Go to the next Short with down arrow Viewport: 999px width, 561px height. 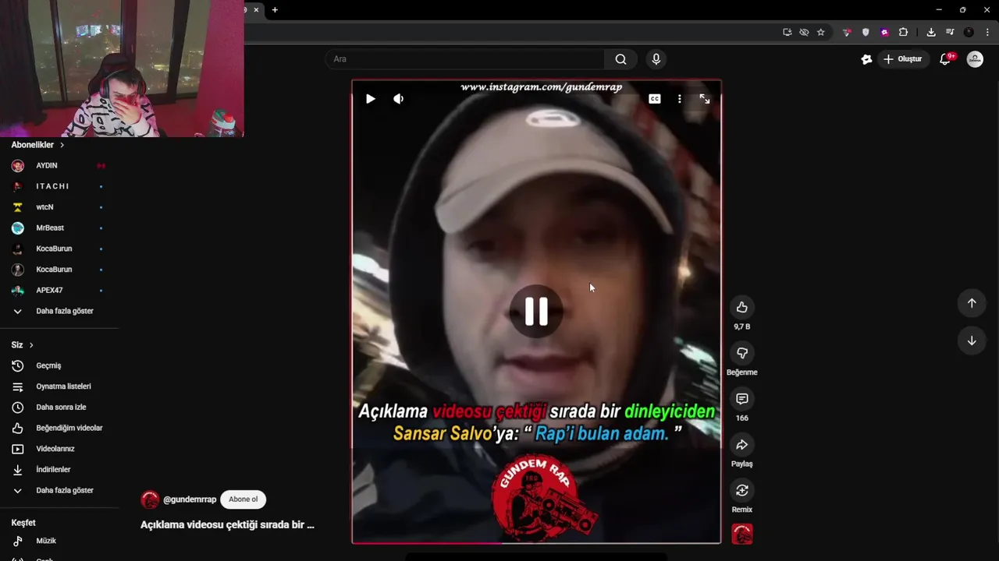tap(972, 340)
